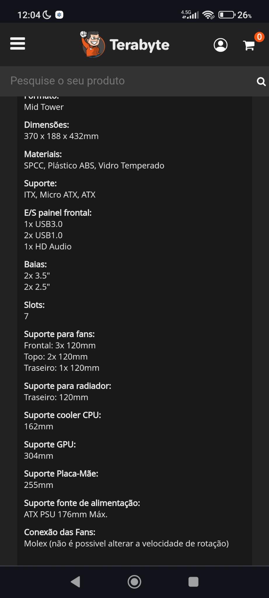Tap the cart item count badge

259,37
